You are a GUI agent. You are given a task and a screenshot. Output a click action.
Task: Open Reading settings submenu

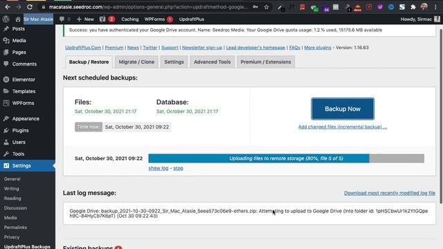(12, 199)
